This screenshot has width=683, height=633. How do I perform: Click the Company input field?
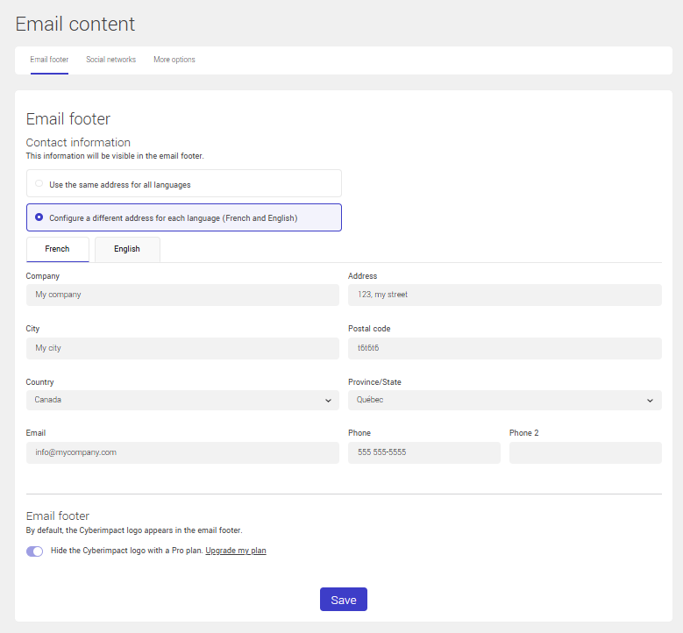click(182, 295)
